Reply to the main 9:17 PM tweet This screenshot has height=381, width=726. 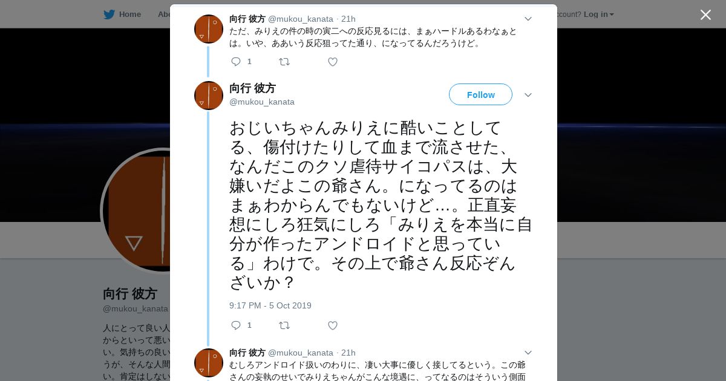click(x=236, y=325)
